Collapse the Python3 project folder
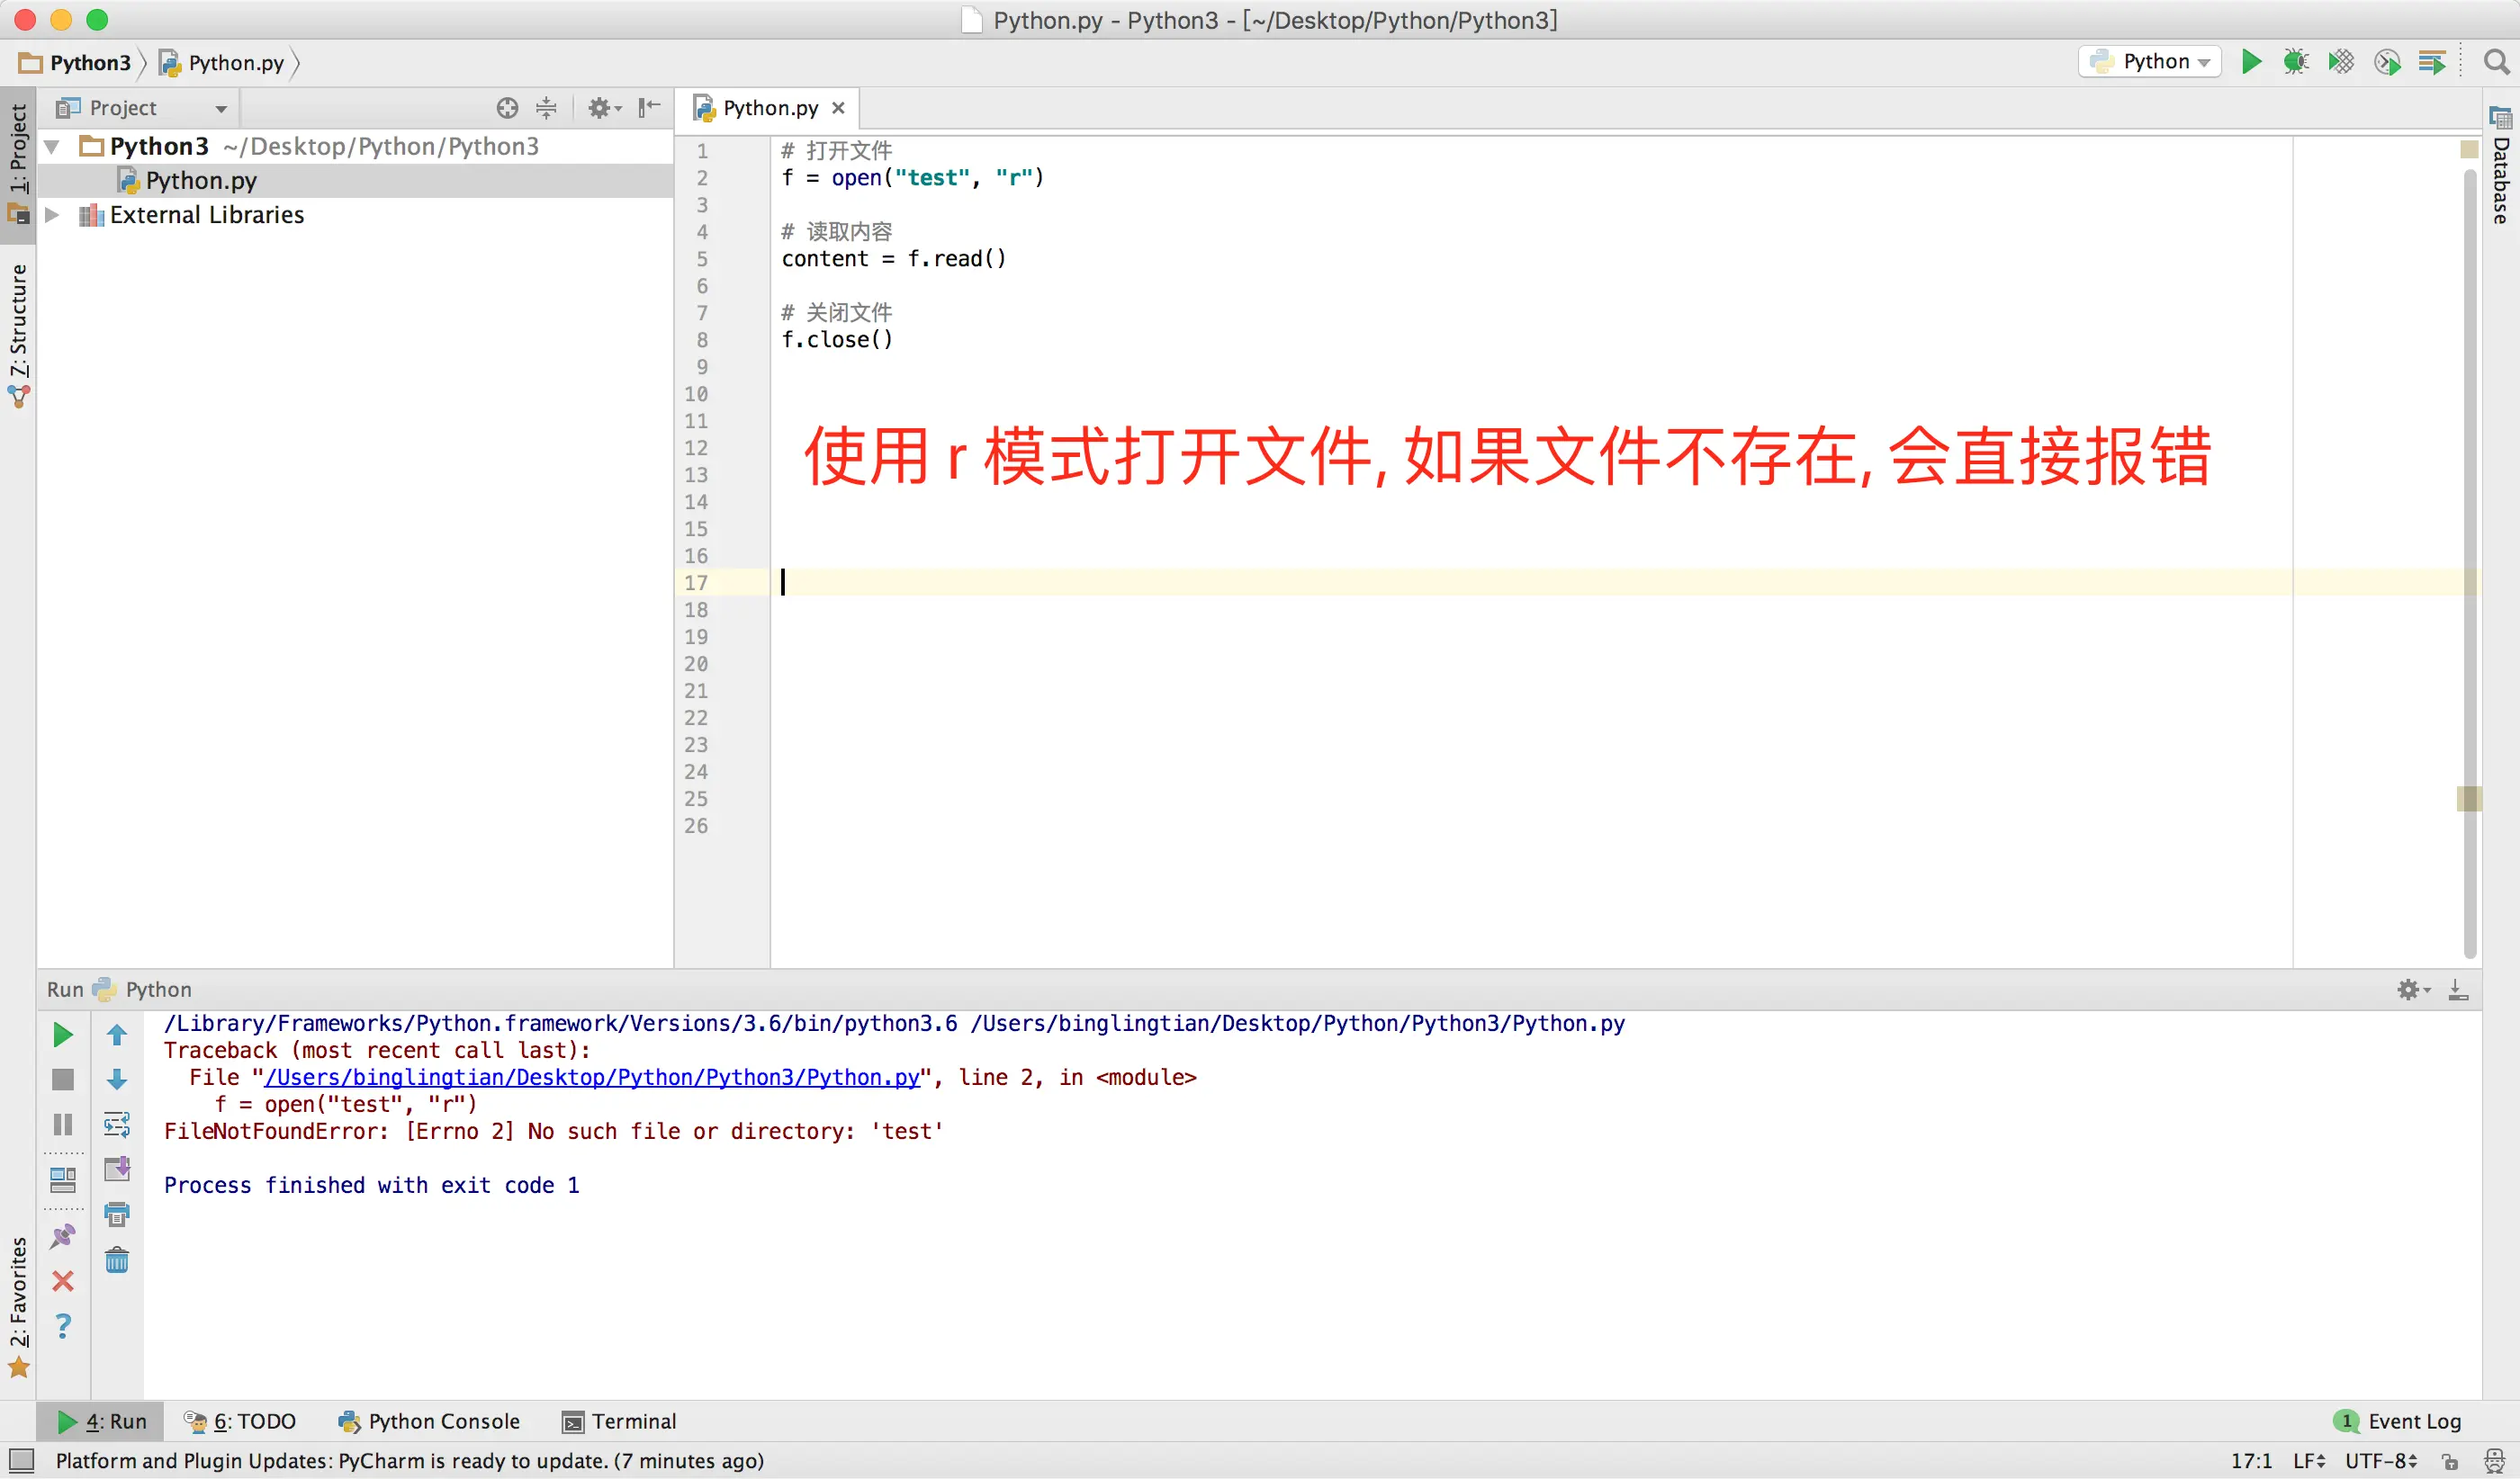This screenshot has width=2520, height=1479. [53, 147]
